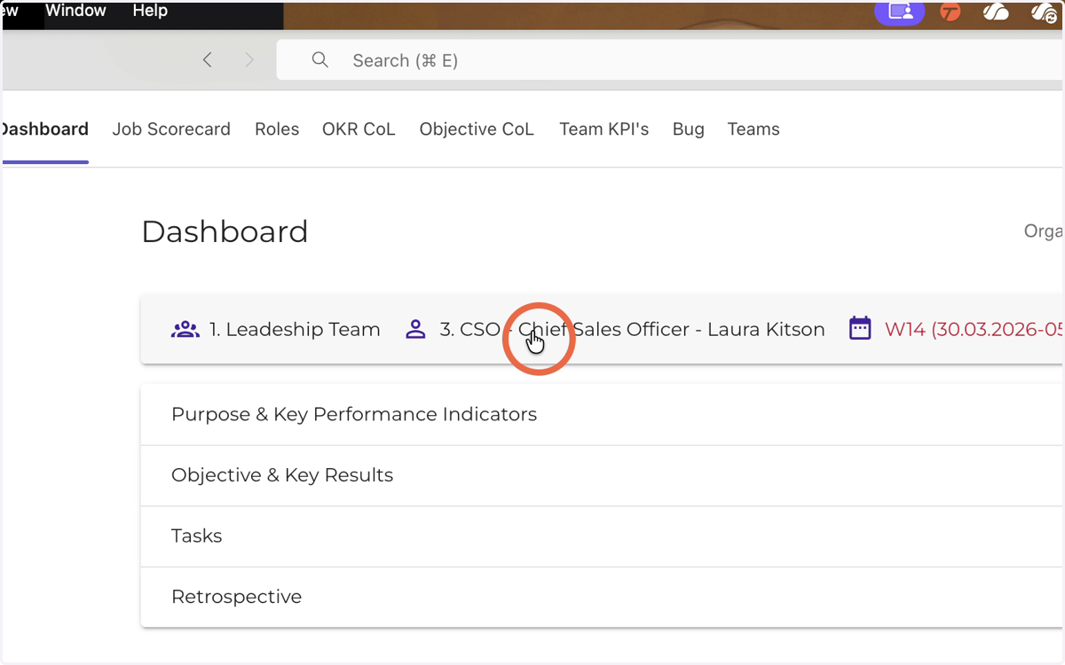Click the forward navigation arrow
This screenshot has height=665, width=1065.
(249, 60)
